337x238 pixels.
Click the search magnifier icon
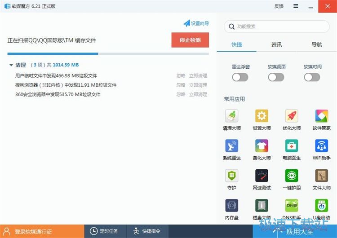[x=231, y=26]
